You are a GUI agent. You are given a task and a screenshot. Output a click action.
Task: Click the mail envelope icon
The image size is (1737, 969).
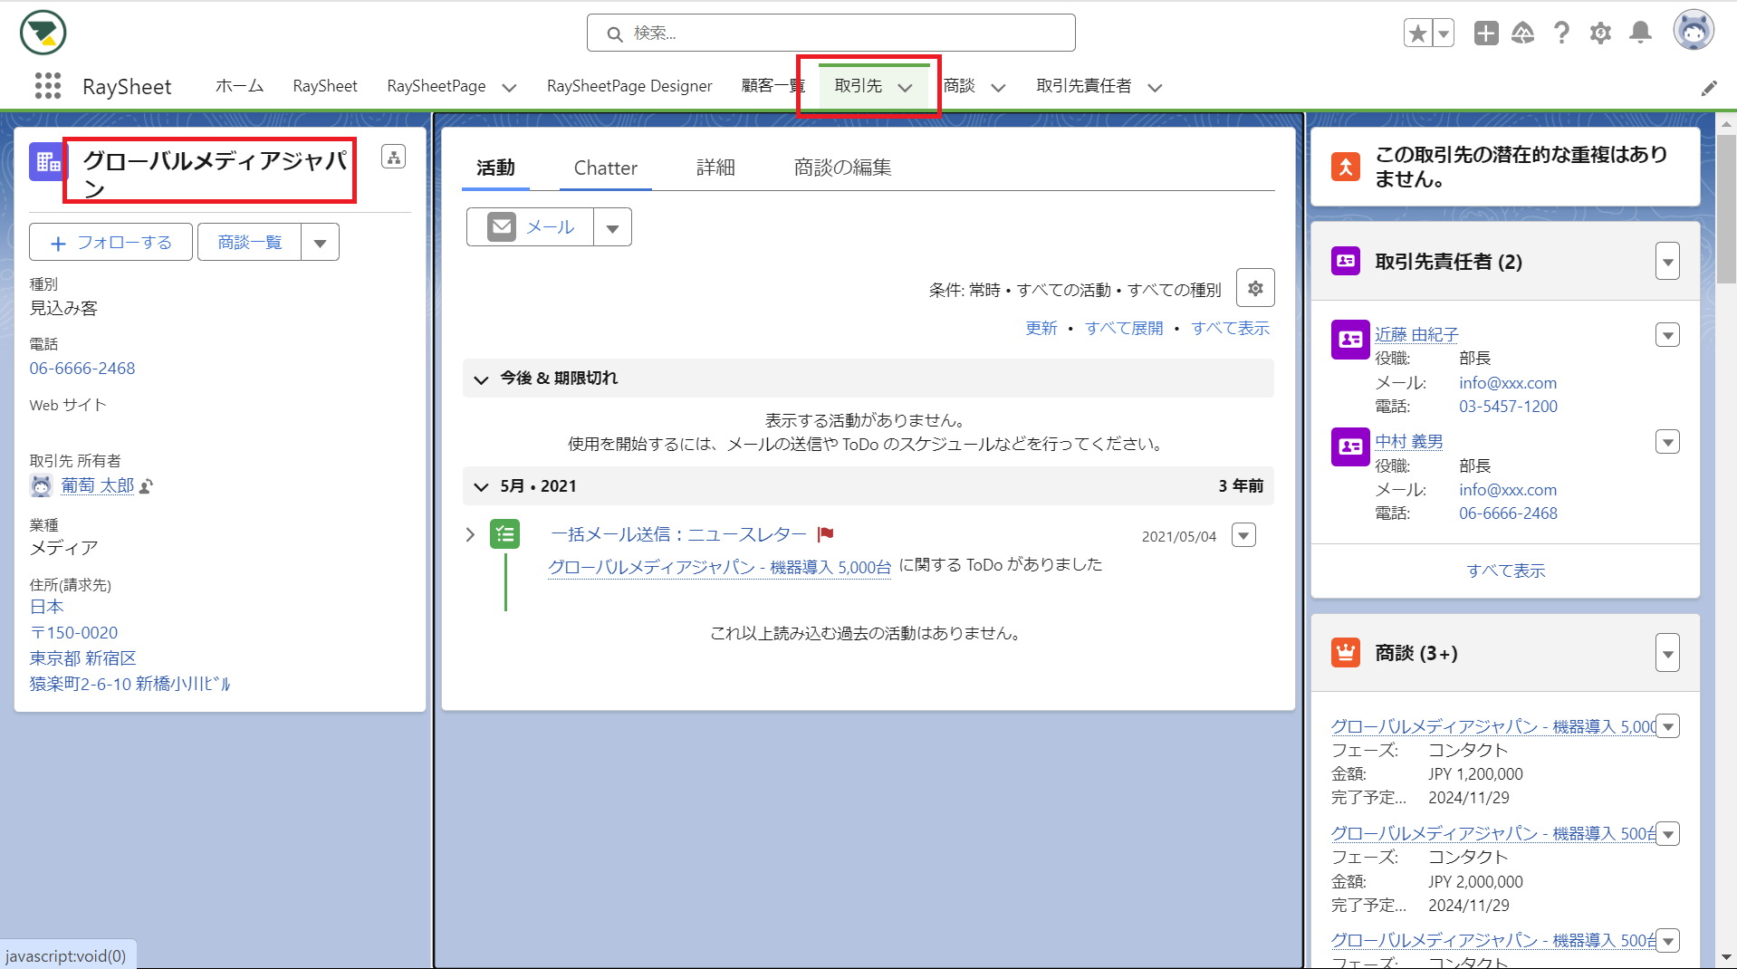[x=502, y=226]
